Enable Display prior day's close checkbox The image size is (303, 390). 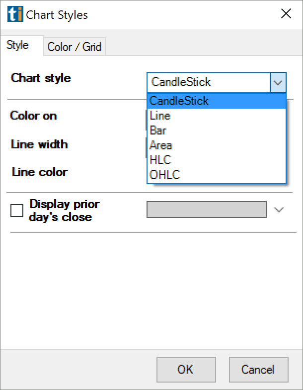point(17,210)
